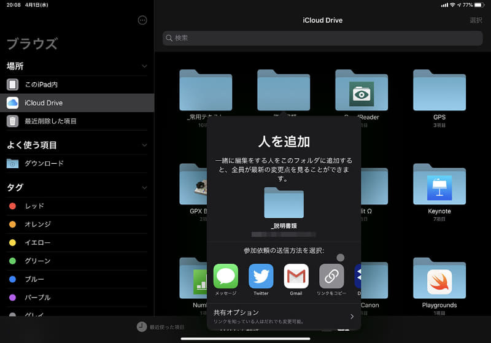Tap the iCloud cloud icon in sidebar

12,102
